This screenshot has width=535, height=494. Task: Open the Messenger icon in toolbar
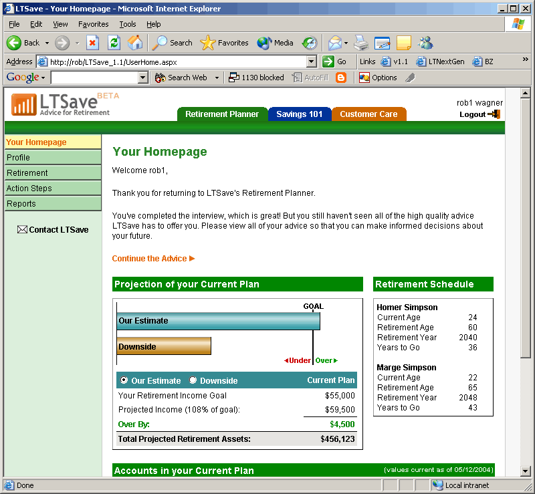click(x=425, y=43)
